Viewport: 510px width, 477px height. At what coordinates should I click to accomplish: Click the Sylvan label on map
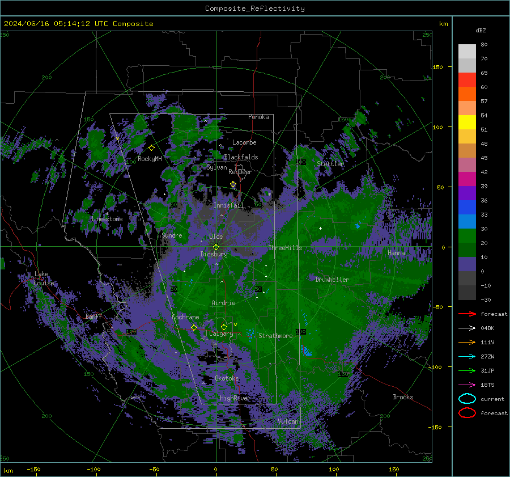coord(216,167)
